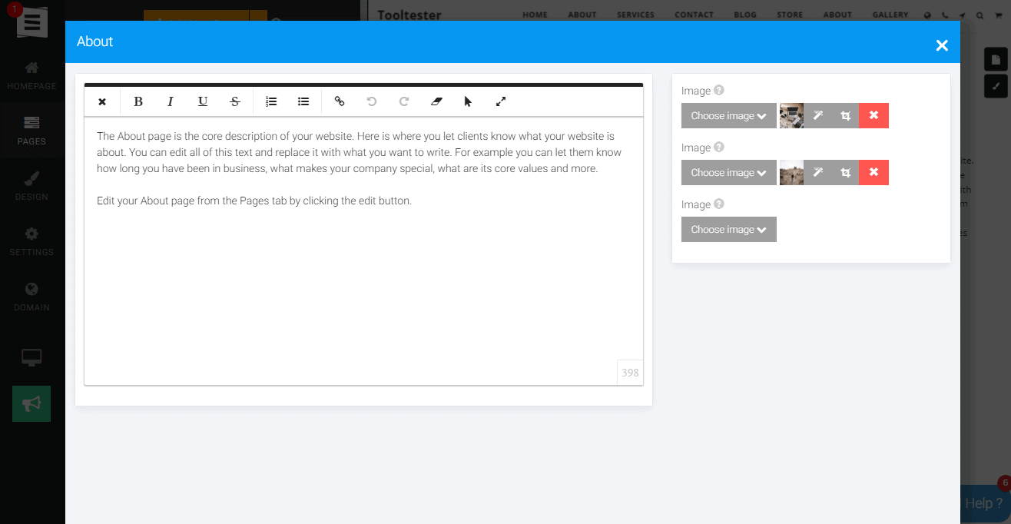The image size is (1011, 524).
Task: Open Domain in the sidebar
Action: pos(31,297)
